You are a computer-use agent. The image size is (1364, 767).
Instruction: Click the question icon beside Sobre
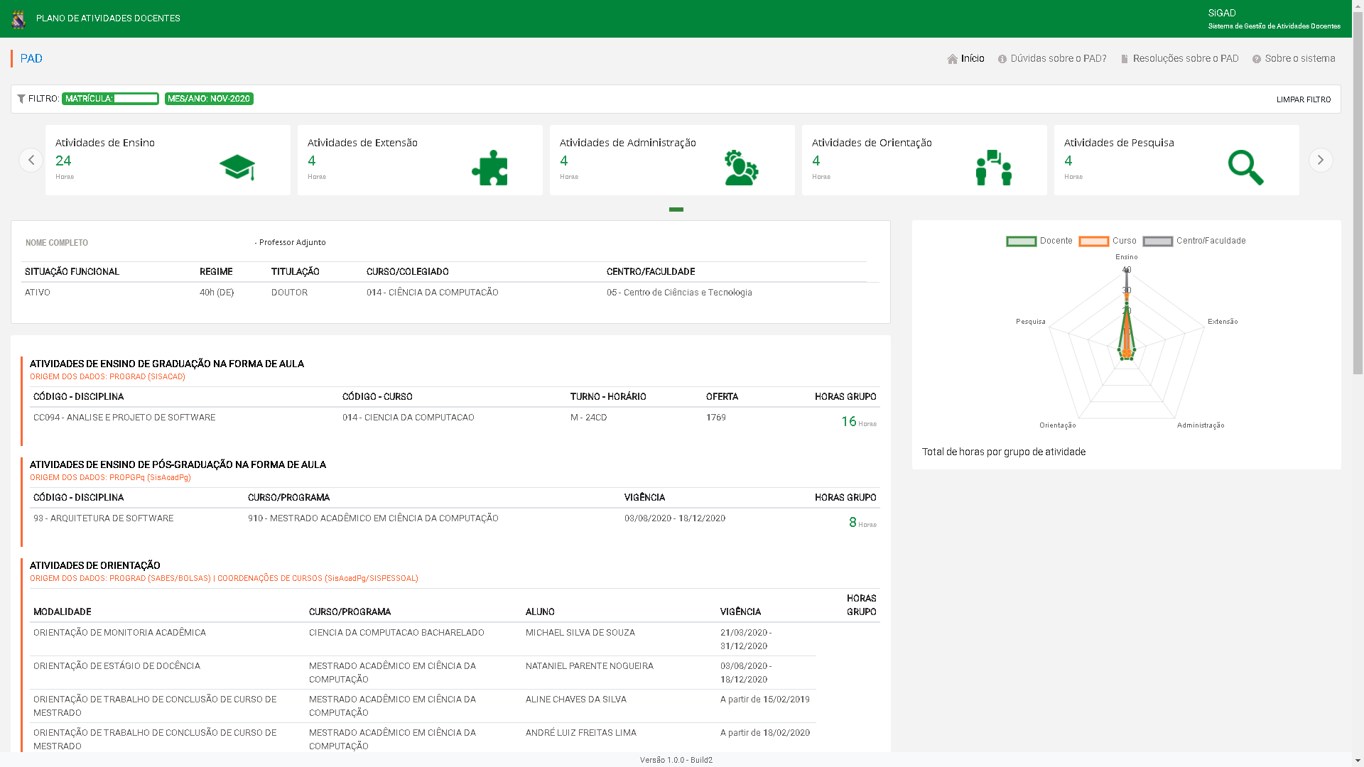click(x=1257, y=59)
